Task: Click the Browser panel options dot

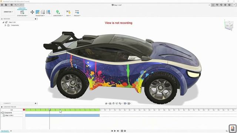Action: 36,19
